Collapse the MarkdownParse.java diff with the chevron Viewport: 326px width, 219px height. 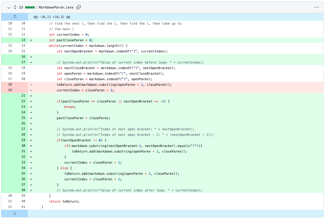coord(9,7)
